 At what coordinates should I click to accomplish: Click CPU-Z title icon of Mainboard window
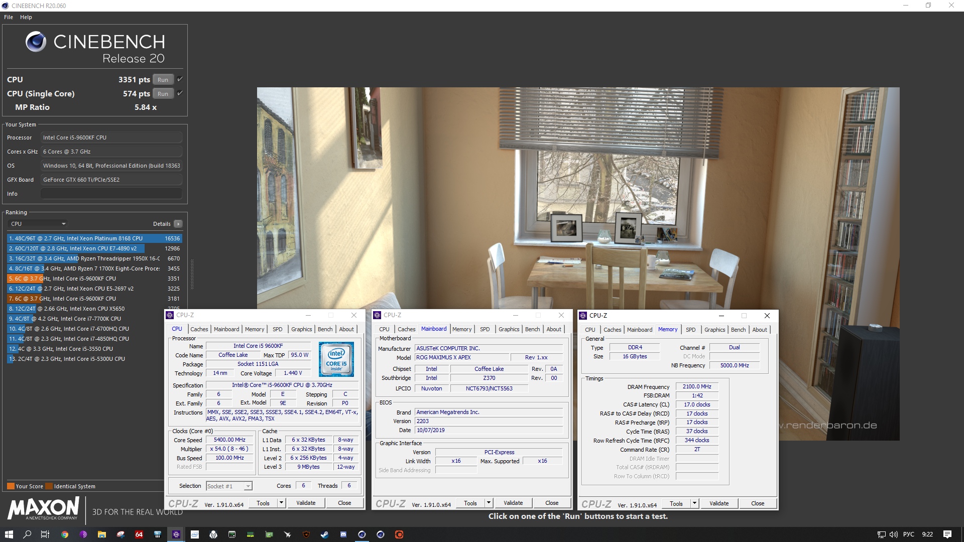(377, 315)
